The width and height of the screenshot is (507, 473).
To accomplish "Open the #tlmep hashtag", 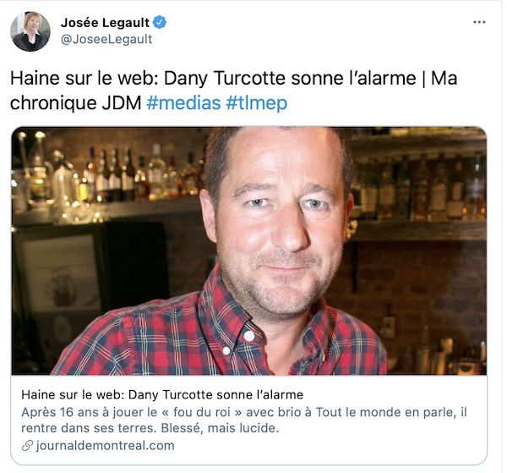I will tap(256, 103).
